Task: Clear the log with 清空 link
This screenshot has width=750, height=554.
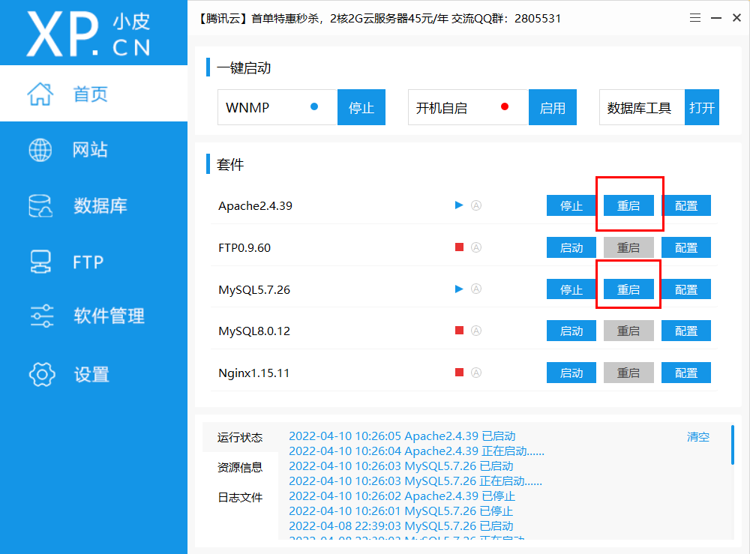Action: click(697, 437)
